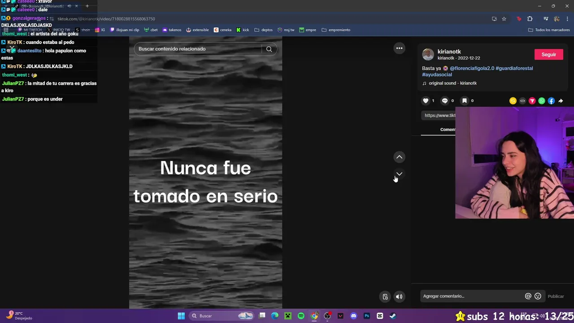Screen dimensions: 574x323
Task: Open CapCut from the taskbar
Action: click(380, 316)
